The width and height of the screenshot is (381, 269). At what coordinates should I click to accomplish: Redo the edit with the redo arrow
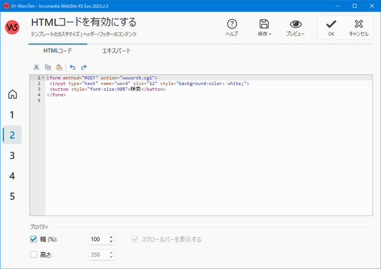[84, 67]
